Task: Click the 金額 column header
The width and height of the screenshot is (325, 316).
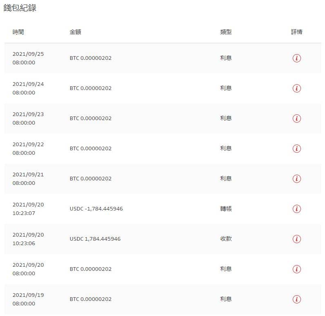Action: tap(75, 32)
